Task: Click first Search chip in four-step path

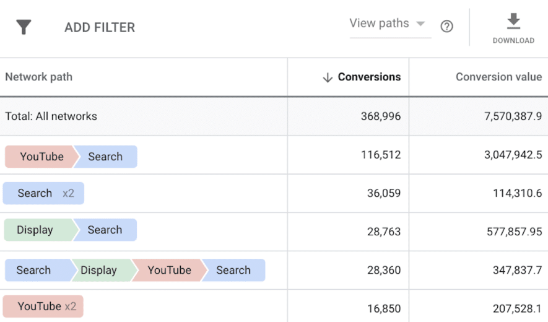Action: 34,270
